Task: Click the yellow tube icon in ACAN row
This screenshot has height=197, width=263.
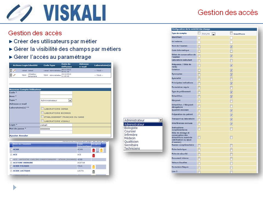Action: point(101,150)
